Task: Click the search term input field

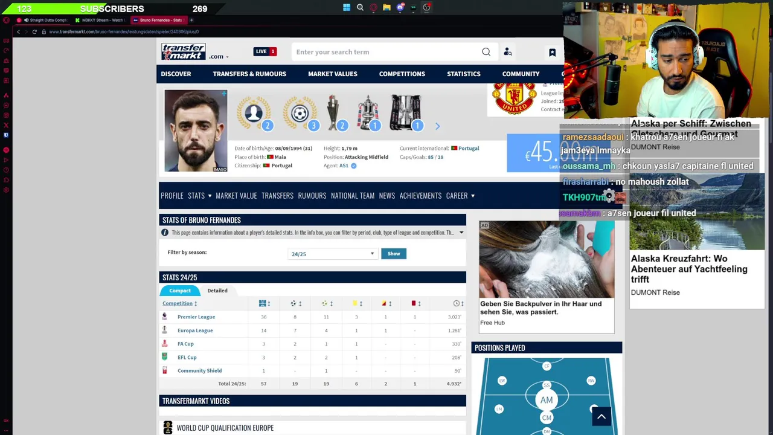Action: pos(386,52)
